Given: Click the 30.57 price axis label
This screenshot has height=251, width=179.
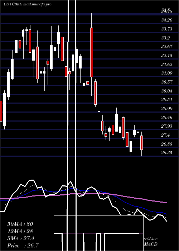Looking at the screenshot, I should (x=167, y=82).
